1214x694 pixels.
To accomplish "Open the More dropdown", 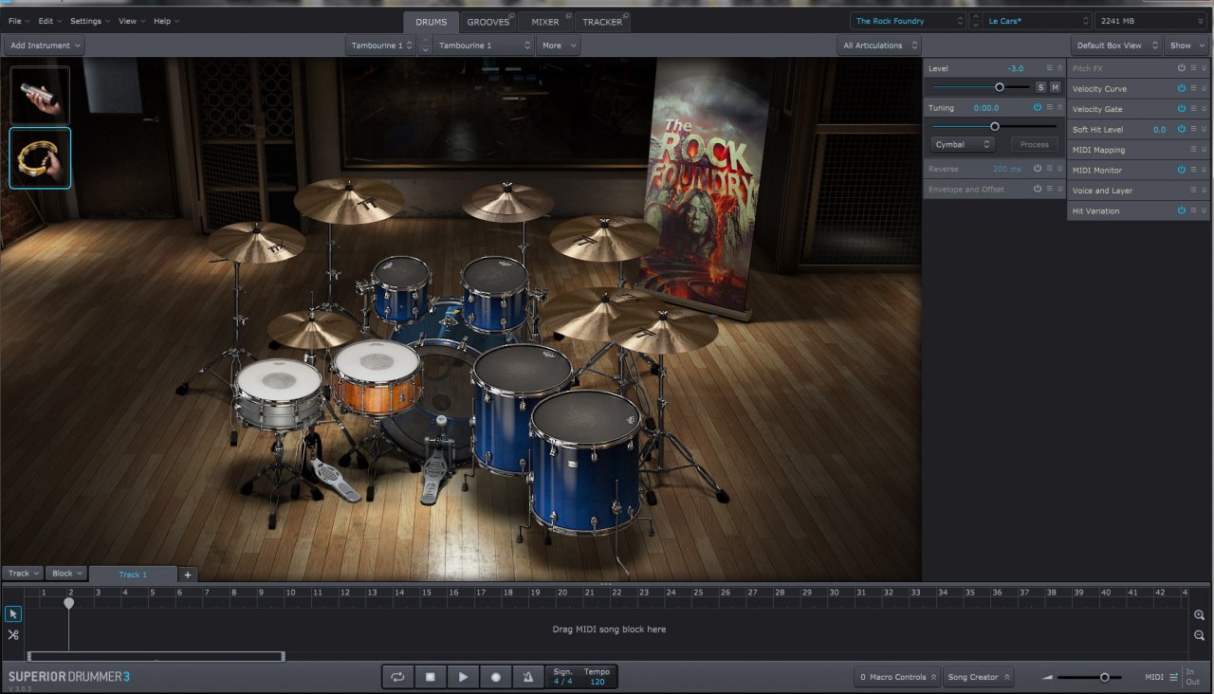I will tap(558, 46).
